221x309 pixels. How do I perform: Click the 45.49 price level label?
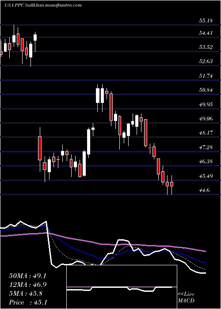pyautogui.click(x=206, y=176)
